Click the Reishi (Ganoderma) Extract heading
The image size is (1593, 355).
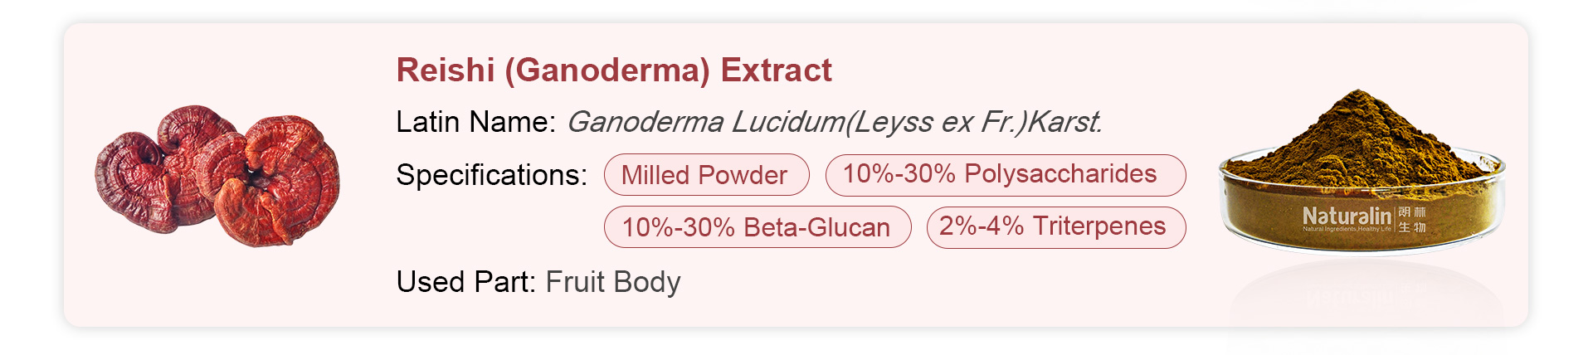tap(614, 71)
